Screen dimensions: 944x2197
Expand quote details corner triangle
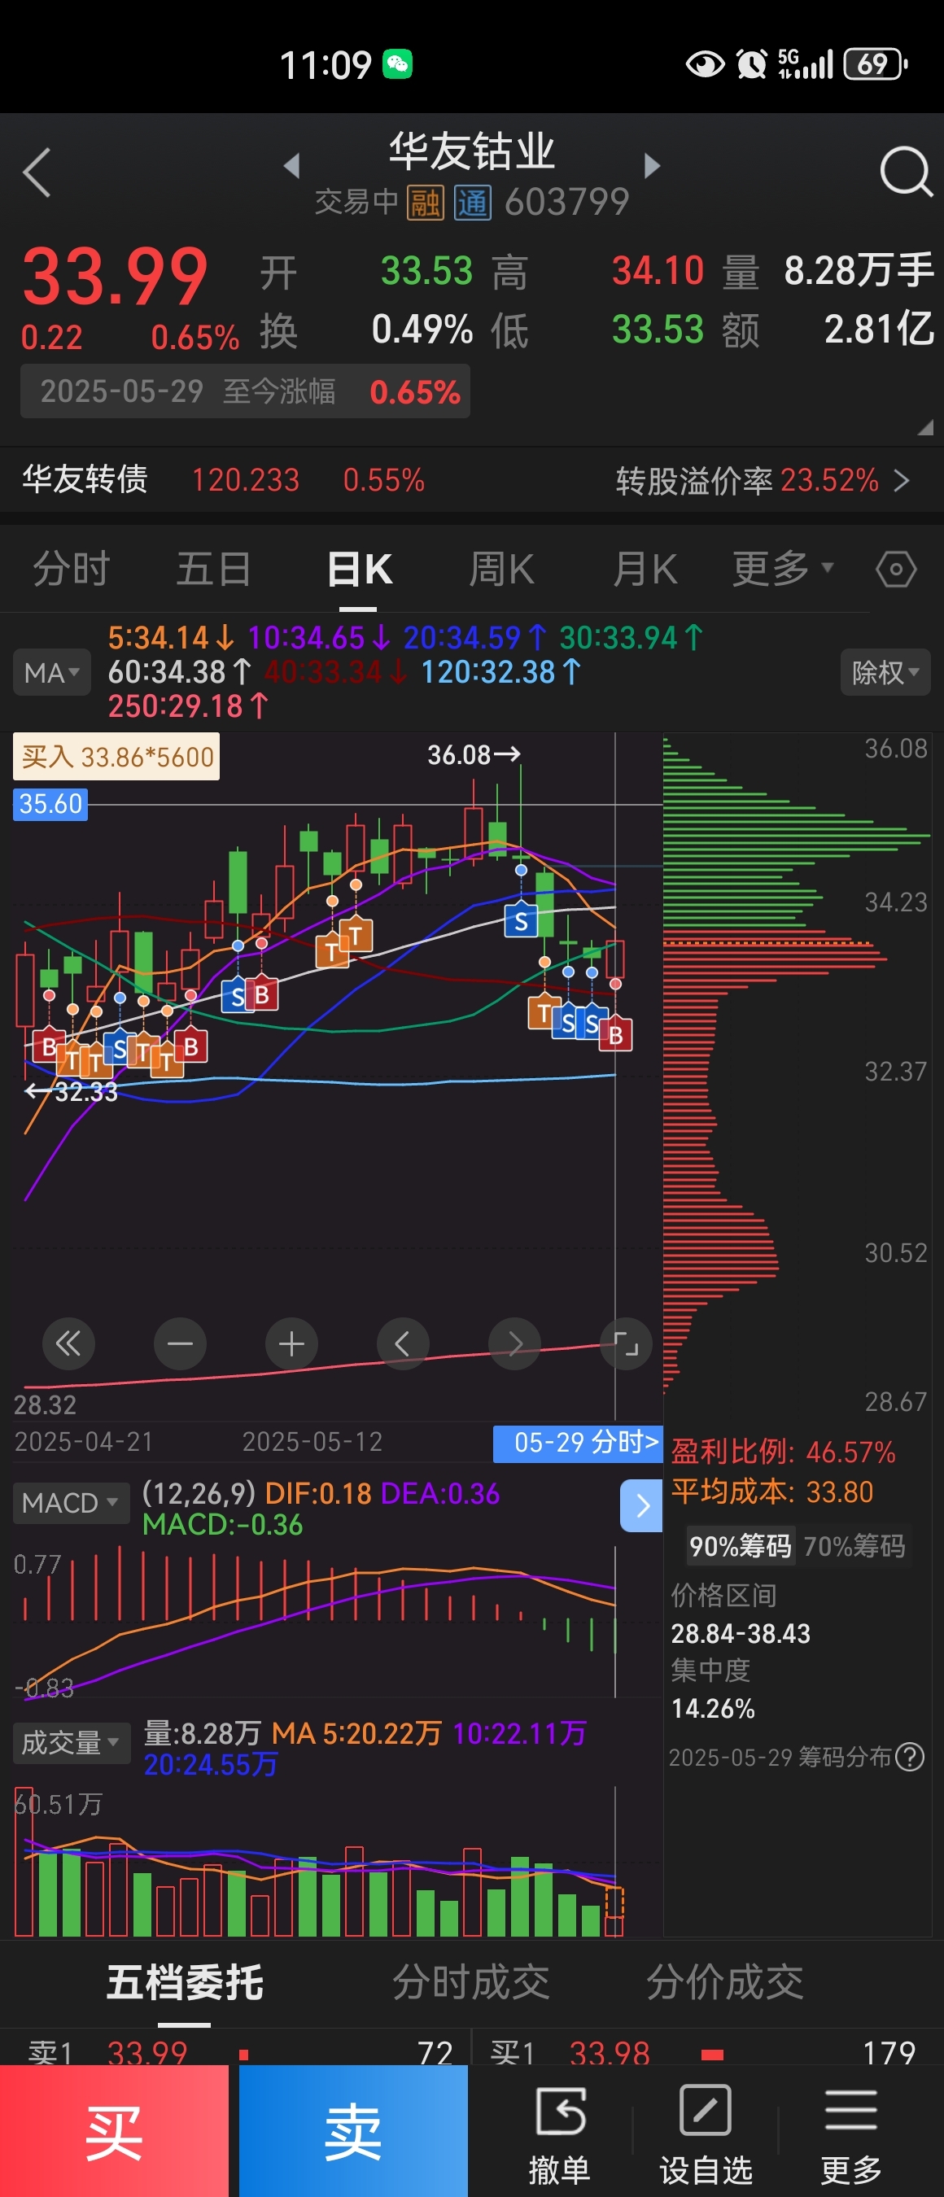click(x=925, y=428)
